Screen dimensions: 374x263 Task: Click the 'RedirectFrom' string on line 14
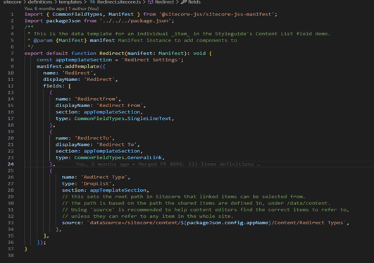96,99
